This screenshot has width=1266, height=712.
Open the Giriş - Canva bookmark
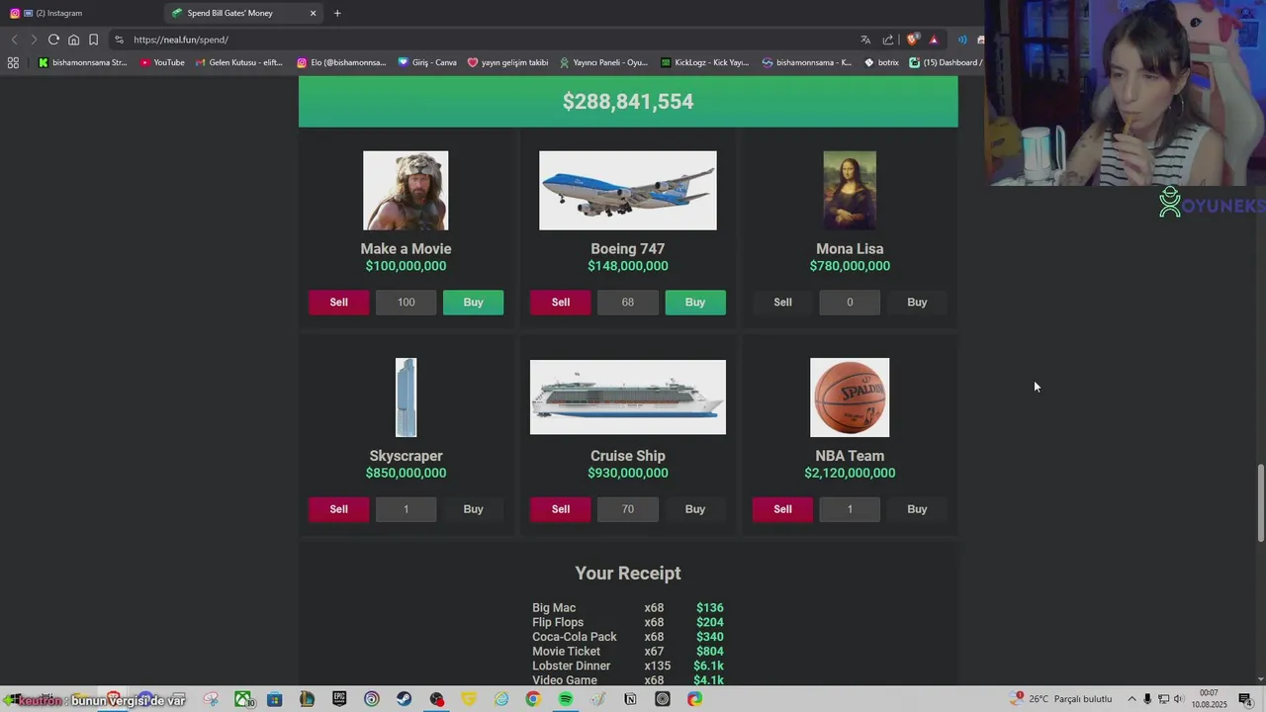click(427, 62)
